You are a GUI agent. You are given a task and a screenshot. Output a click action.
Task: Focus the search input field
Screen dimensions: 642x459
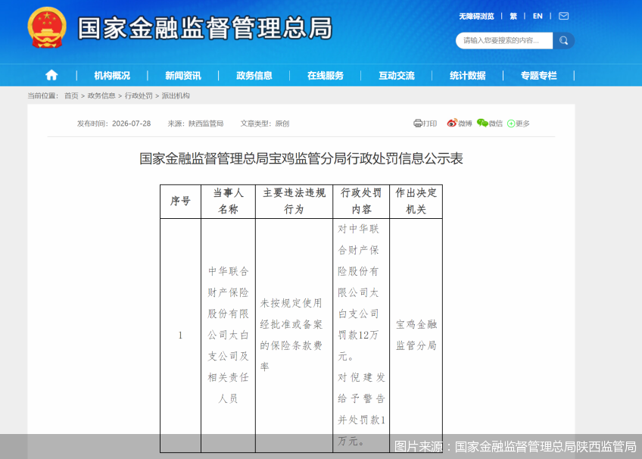[x=504, y=41]
